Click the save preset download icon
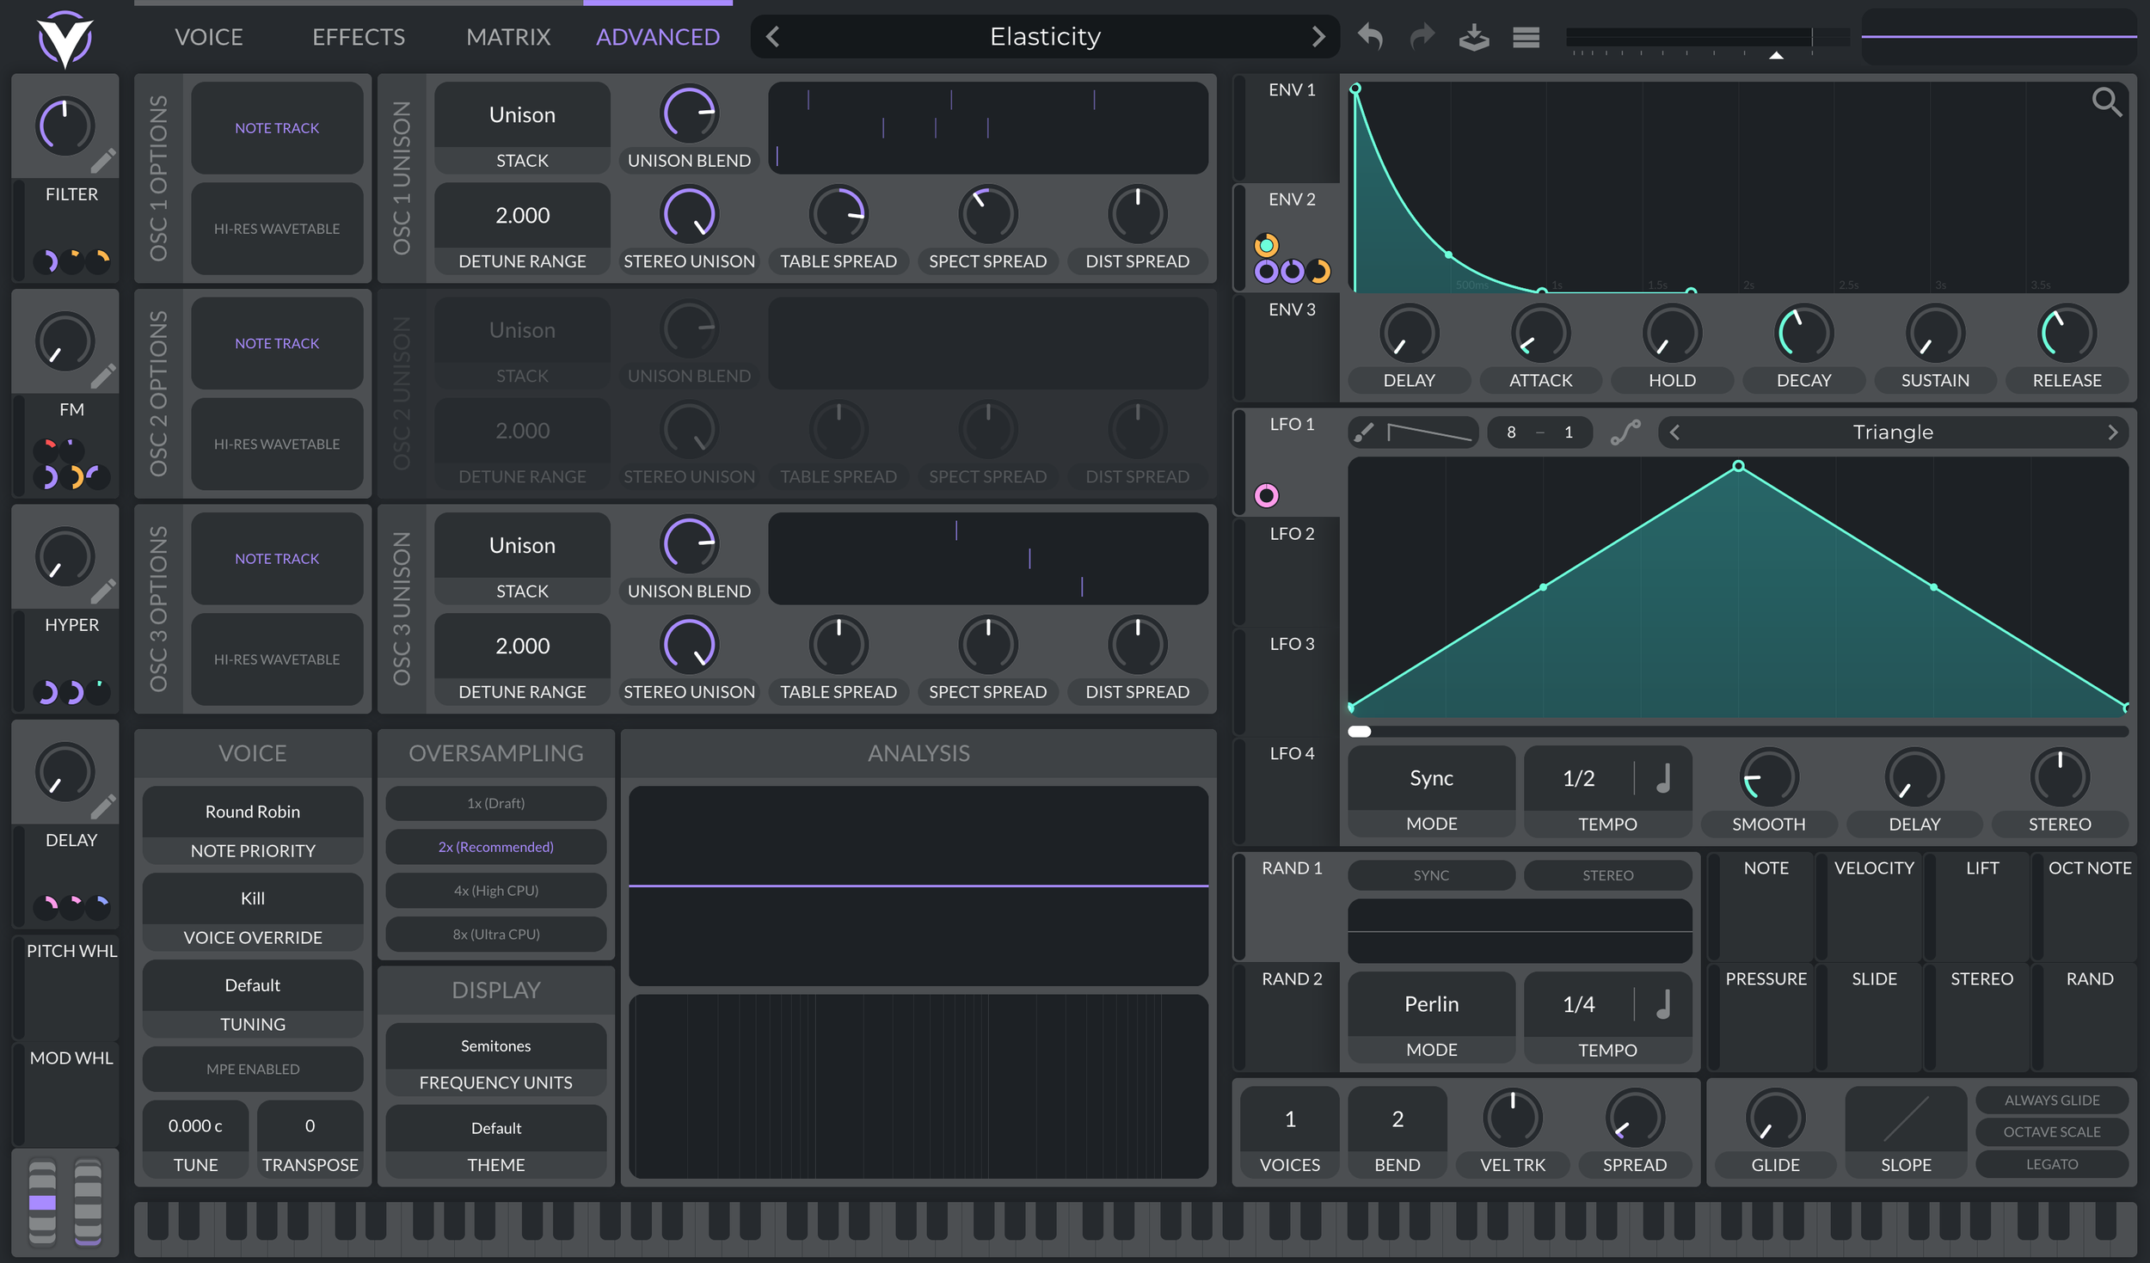This screenshot has height=1263, width=2150. pos(1474,37)
